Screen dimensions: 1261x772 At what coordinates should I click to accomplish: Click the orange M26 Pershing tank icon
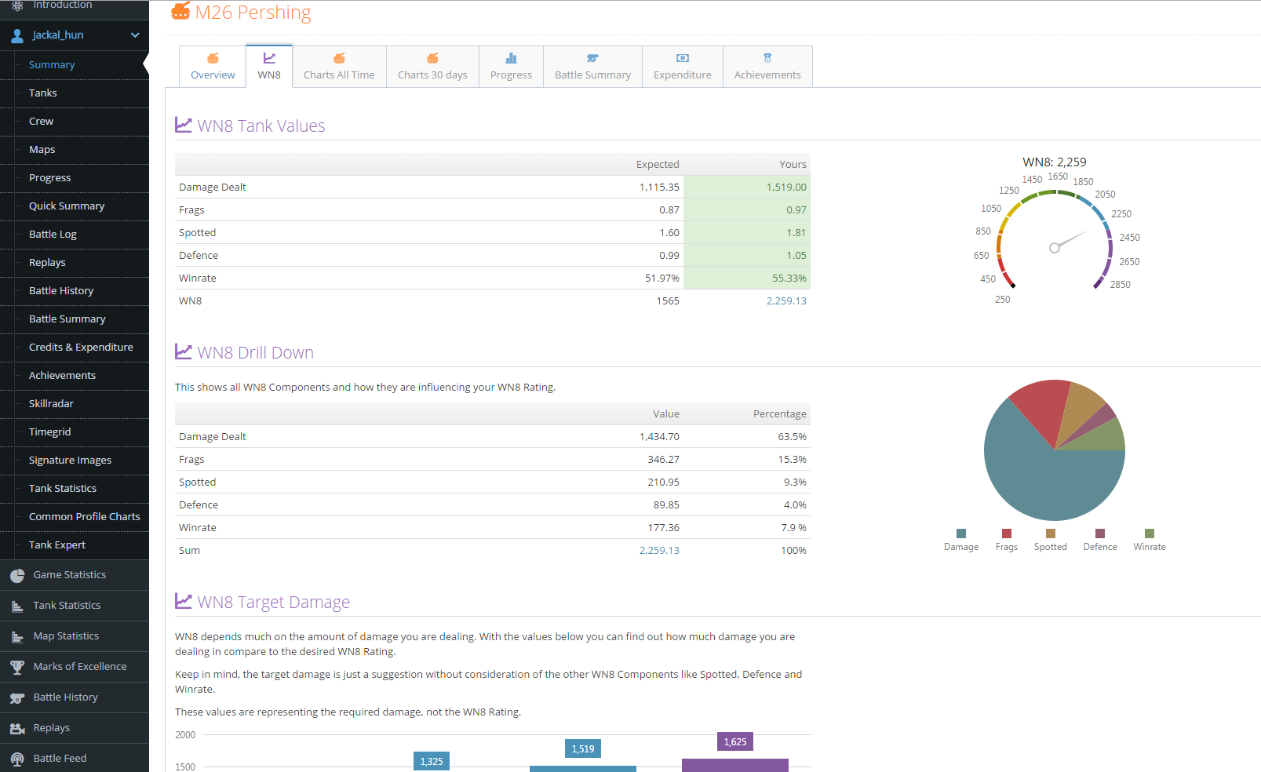pos(180,12)
